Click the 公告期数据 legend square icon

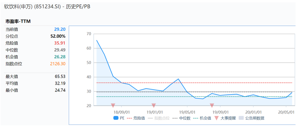pos(241,118)
